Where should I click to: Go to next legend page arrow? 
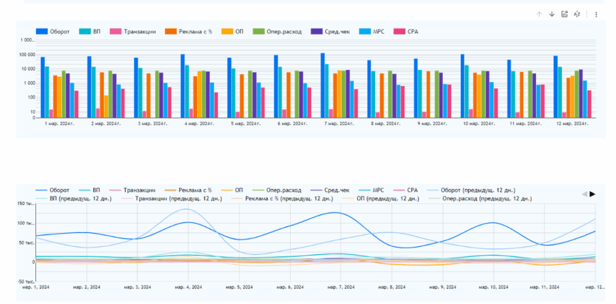(x=593, y=193)
